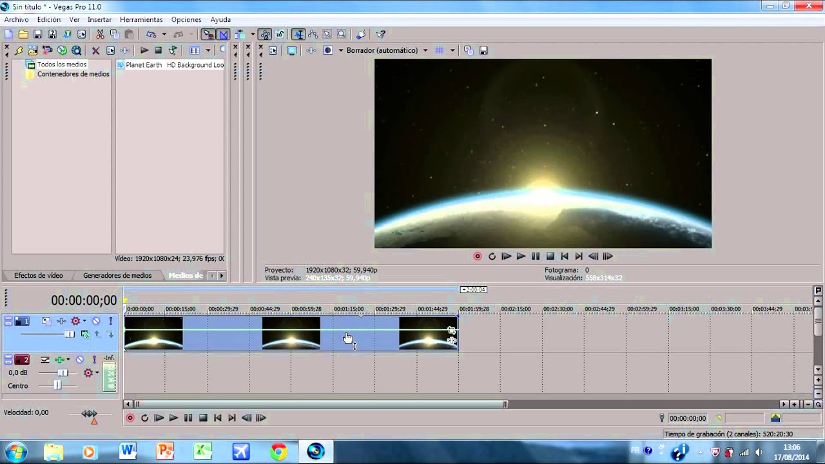The width and height of the screenshot is (825, 464).
Task: Open media views dropdown arrow in media panel
Action: pos(208,50)
